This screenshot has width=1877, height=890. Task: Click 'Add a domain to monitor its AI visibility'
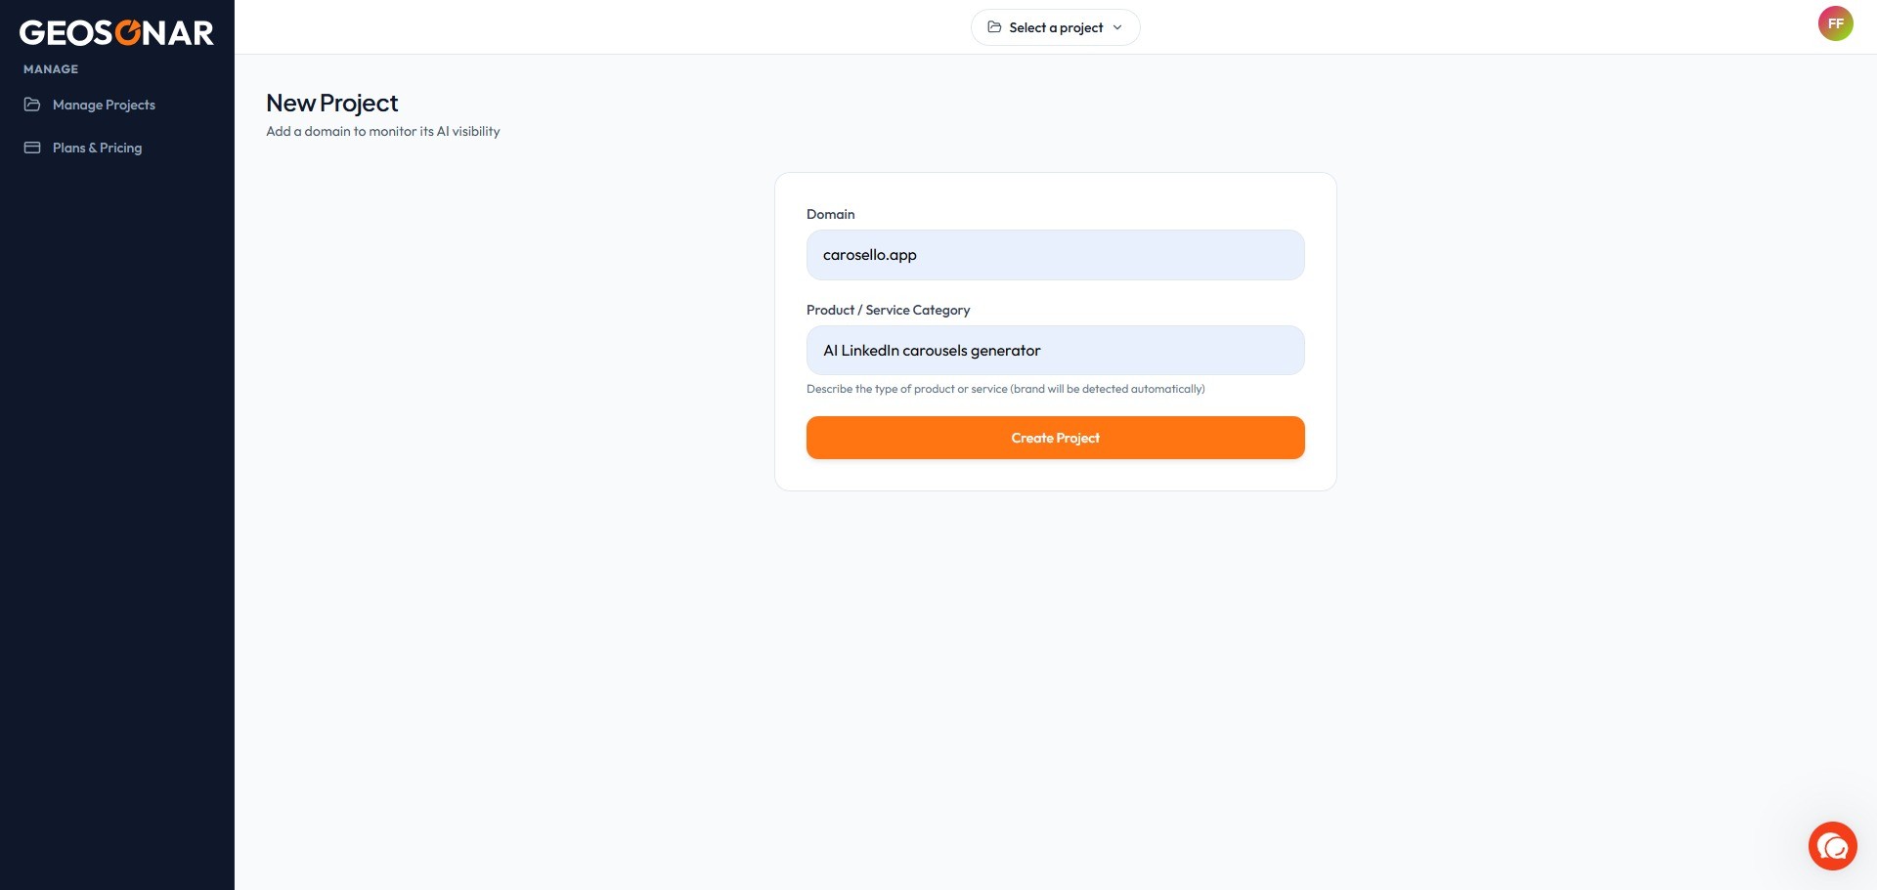(x=383, y=131)
